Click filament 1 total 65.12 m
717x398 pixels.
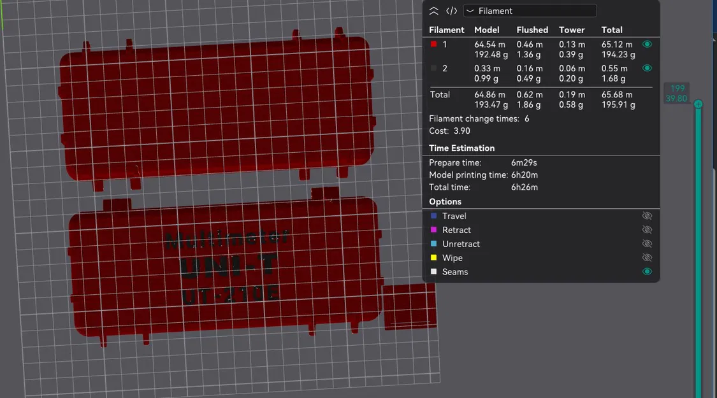(x=617, y=45)
